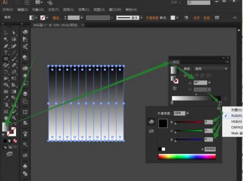Open the 文件(F) menu
The width and height of the screenshot is (243, 181).
tap(7, 9)
